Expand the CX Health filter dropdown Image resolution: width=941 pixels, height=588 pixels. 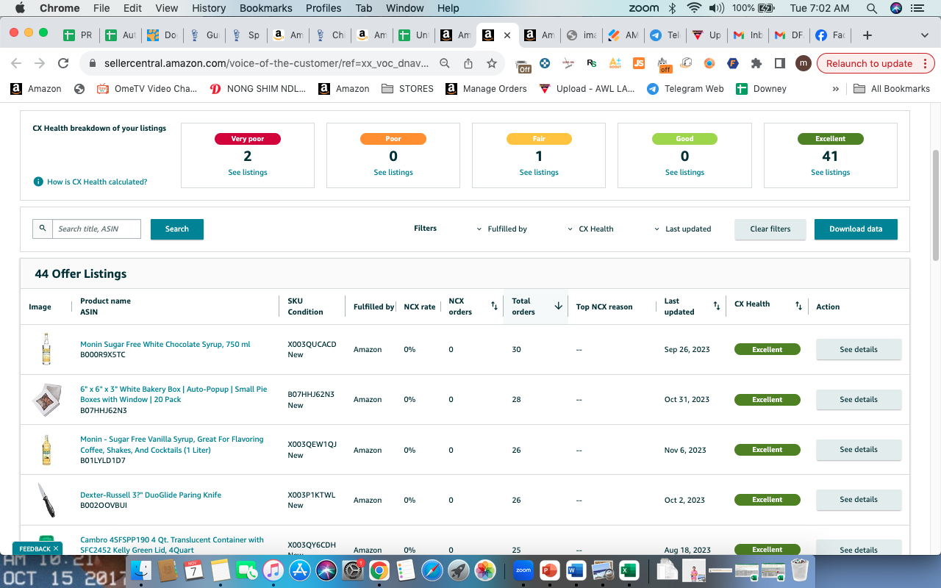coord(590,229)
